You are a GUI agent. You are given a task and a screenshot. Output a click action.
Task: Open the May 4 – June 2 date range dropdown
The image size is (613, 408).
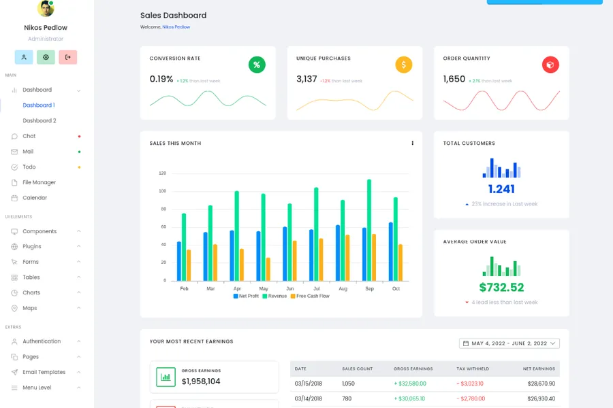[509, 343]
